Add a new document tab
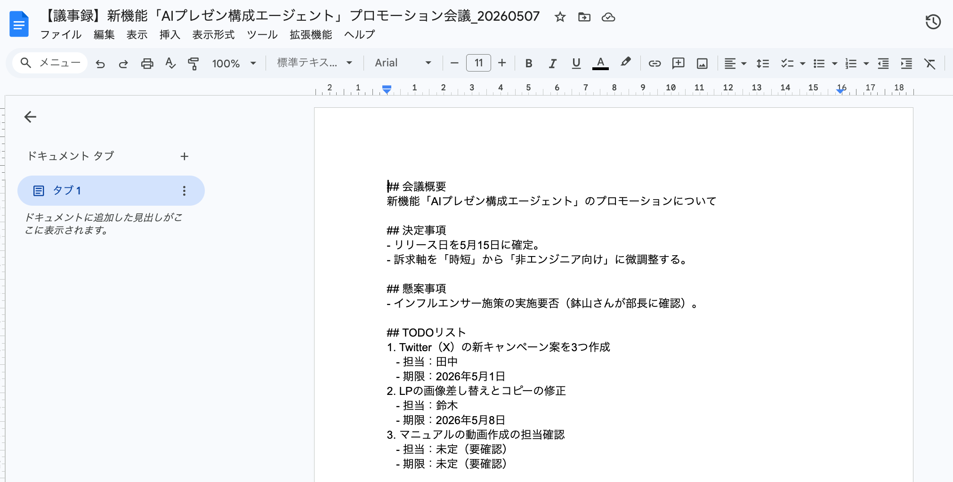Screen dimensions: 953x482 pos(185,156)
